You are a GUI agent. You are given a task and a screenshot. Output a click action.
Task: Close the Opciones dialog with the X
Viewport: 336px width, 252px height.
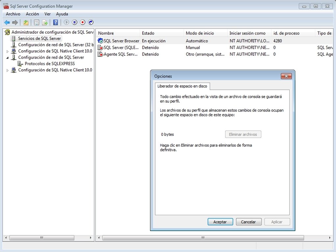point(286,76)
